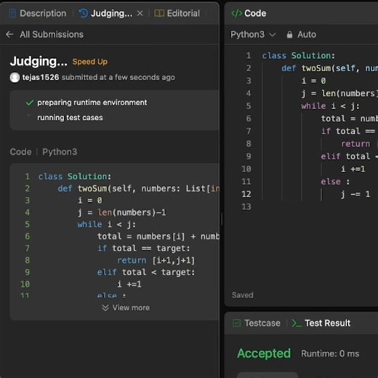Click the Runtime: 0 ms text
This screenshot has width=378, height=378.
pyautogui.click(x=330, y=354)
